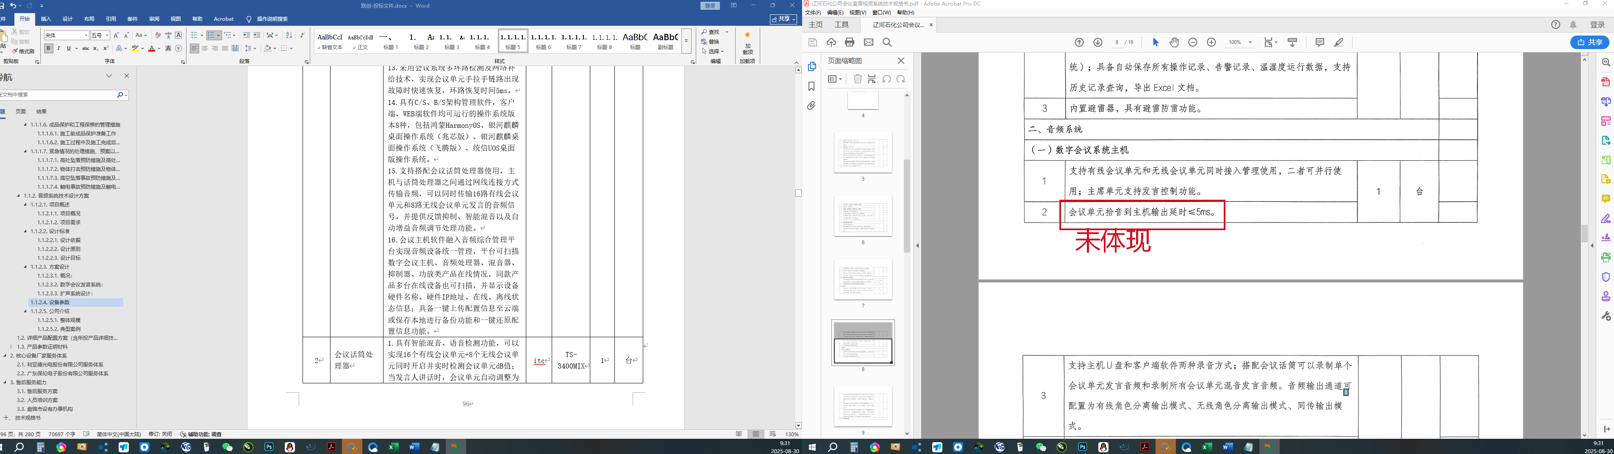
Task: Click the page 8 thumbnail in Acrobat
Action: tap(863, 343)
